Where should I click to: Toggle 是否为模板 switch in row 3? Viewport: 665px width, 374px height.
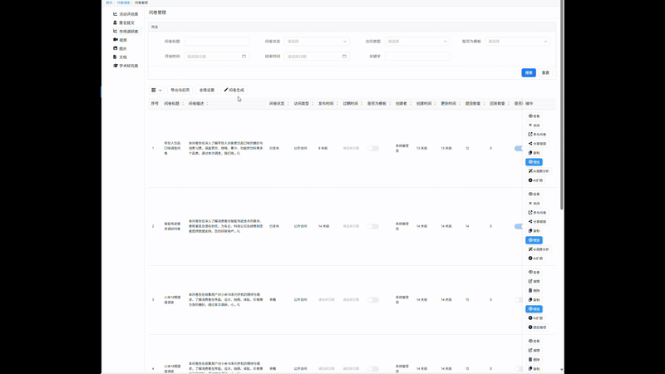point(373,300)
